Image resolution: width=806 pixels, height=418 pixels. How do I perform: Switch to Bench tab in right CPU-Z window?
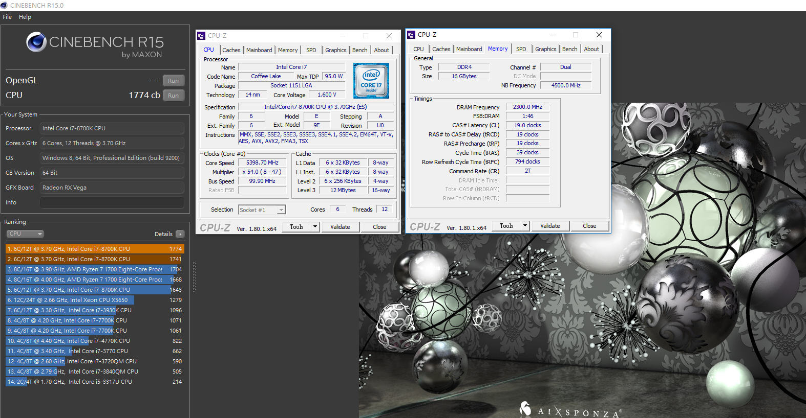coord(570,49)
